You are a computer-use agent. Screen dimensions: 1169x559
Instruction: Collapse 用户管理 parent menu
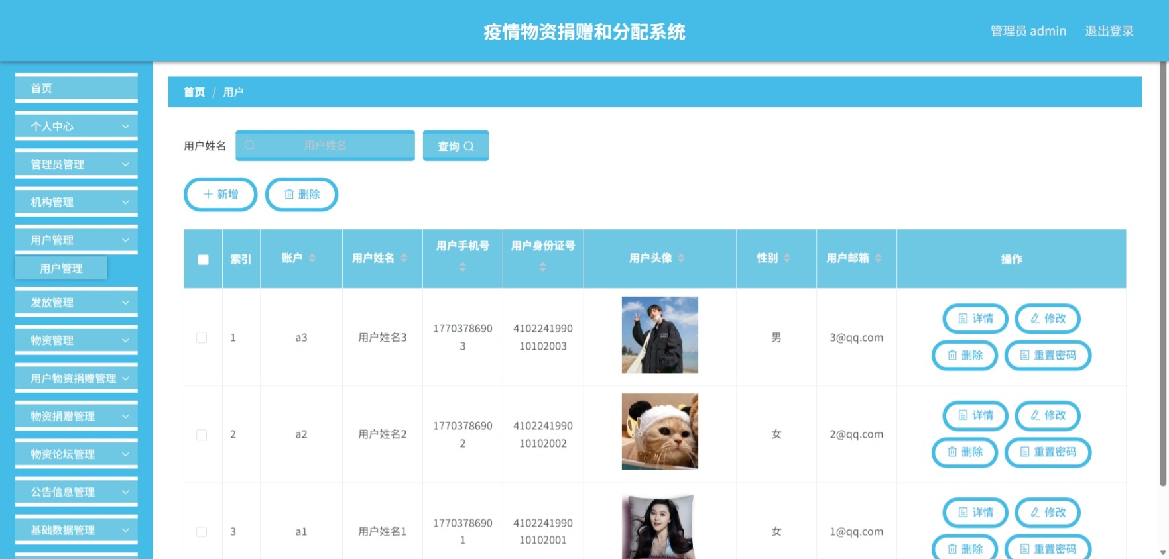coord(76,240)
